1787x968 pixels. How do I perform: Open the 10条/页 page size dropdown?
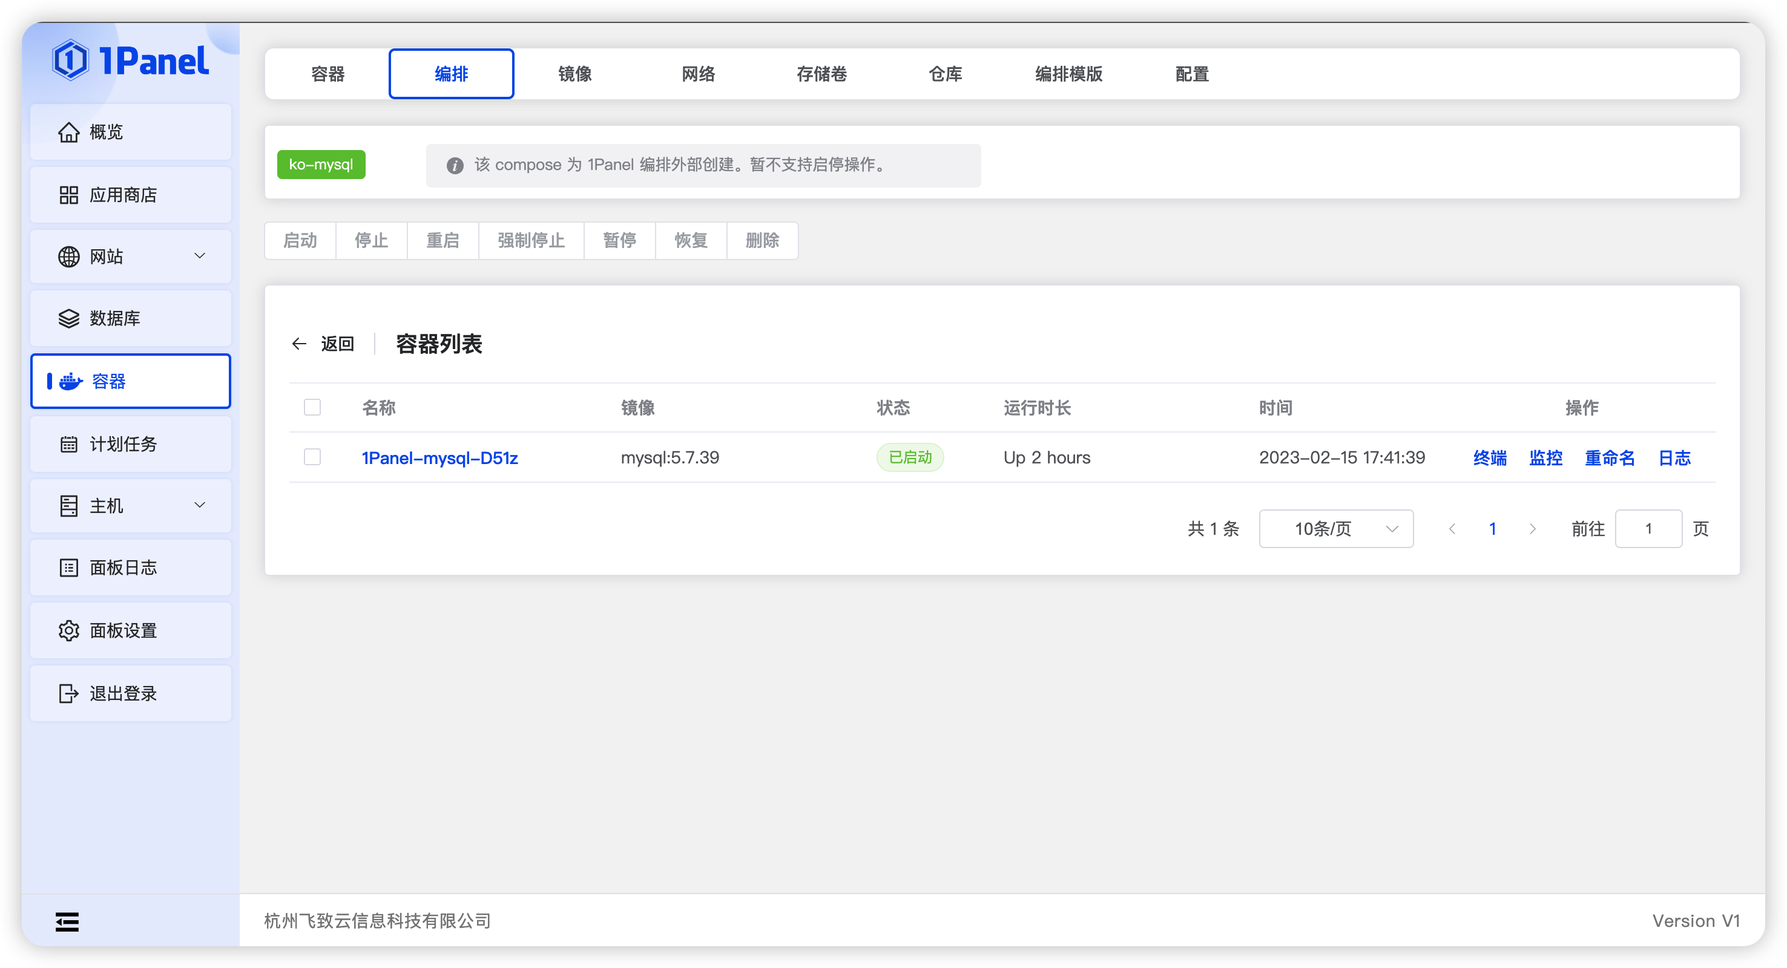(1335, 528)
